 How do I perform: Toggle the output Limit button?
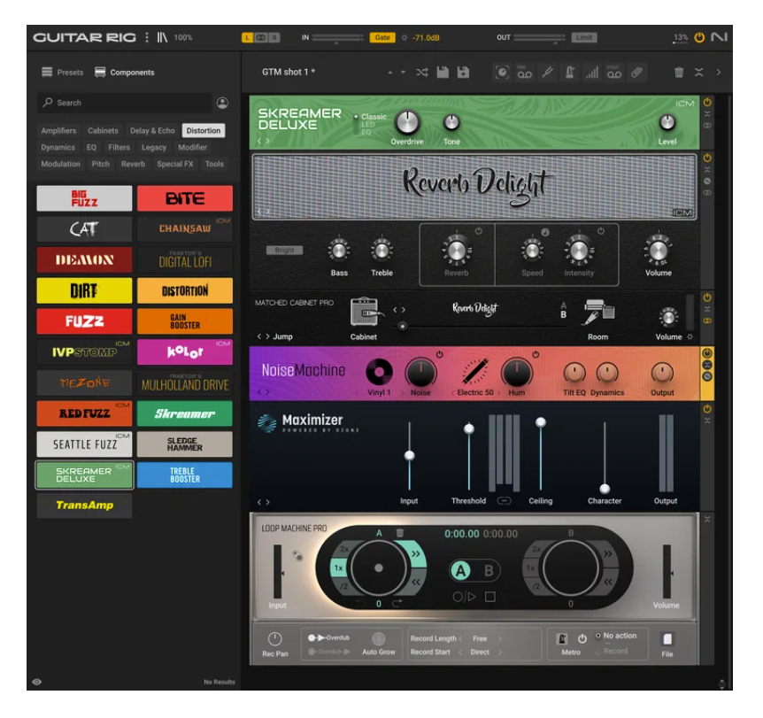click(x=583, y=37)
